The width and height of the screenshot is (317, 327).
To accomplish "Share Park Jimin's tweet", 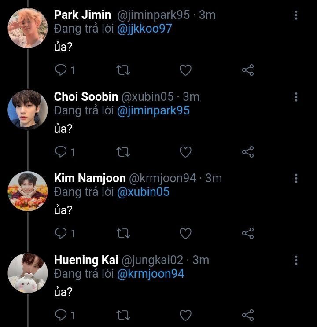I will coord(248,70).
